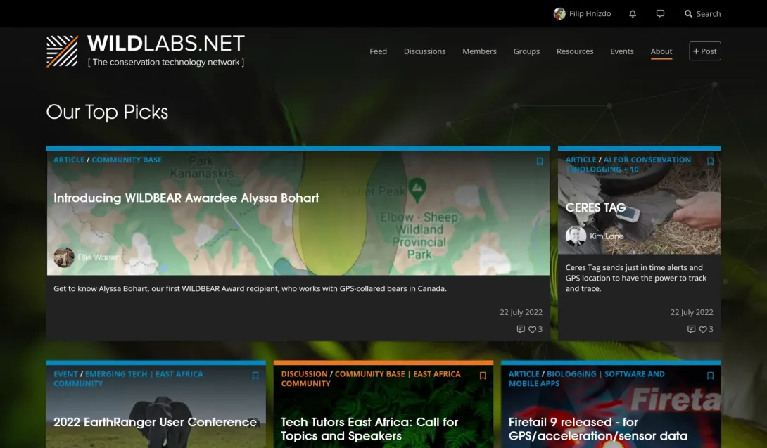Open '2022 EarthRanger User Conference' title
Image resolution: width=767 pixels, height=448 pixels.
[155, 422]
